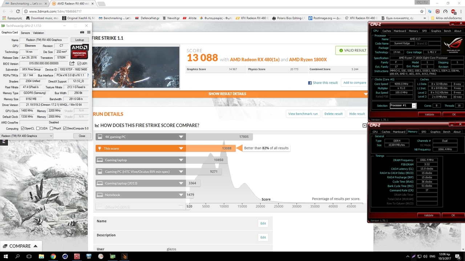The height and width of the screenshot is (261, 465).
Task: Click OK in the lower CPU-Z window
Action: click(453, 215)
